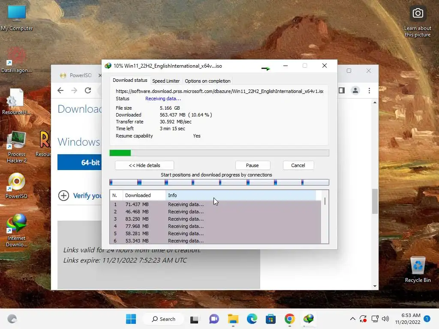Click the download URL text
This screenshot has width=439, height=329.
click(x=220, y=91)
